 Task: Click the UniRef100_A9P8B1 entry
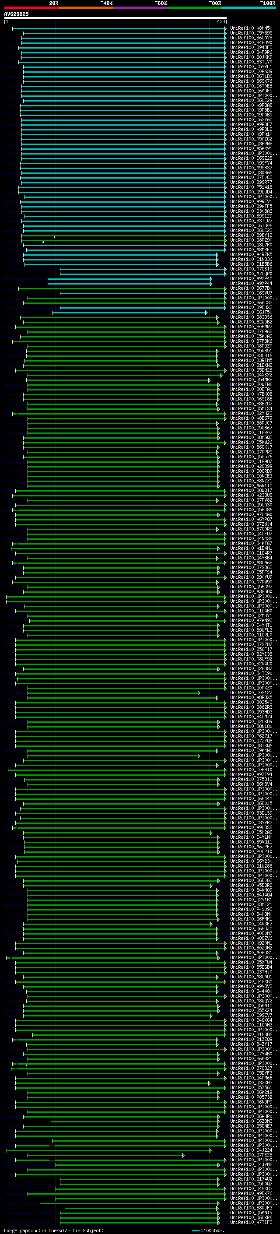pos(251,110)
